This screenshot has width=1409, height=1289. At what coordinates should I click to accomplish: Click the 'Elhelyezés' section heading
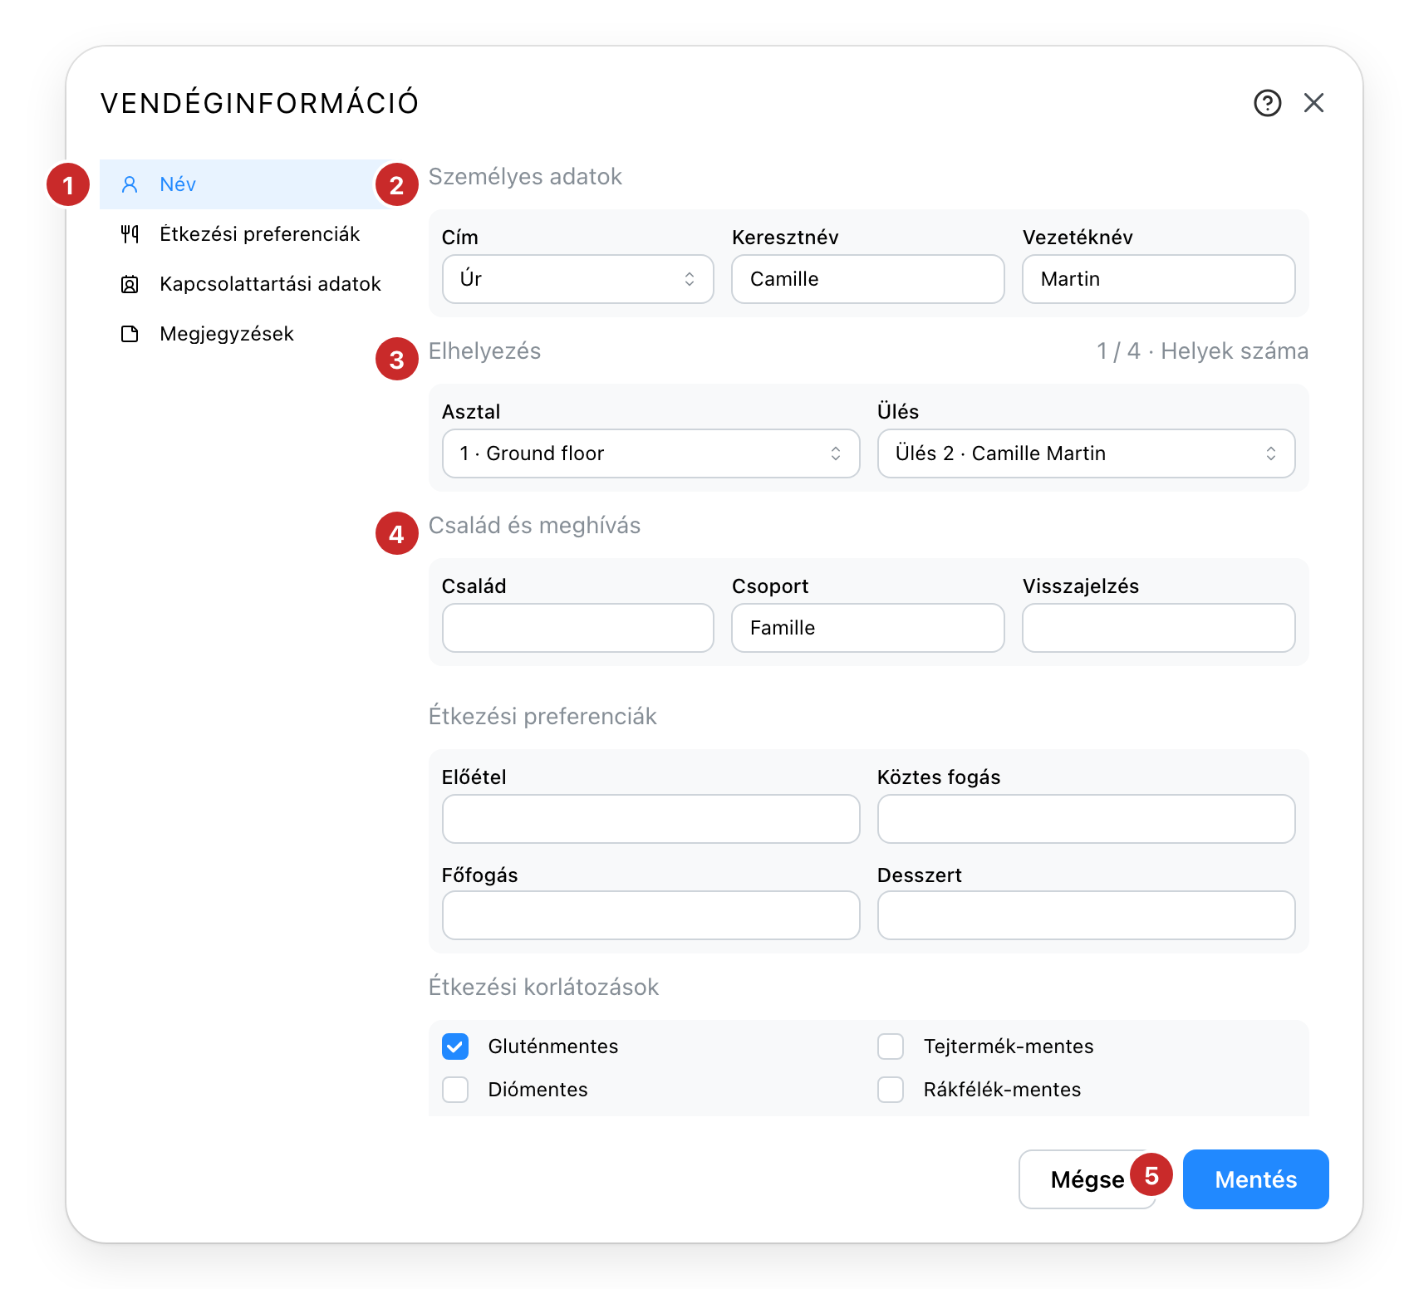click(x=485, y=351)
